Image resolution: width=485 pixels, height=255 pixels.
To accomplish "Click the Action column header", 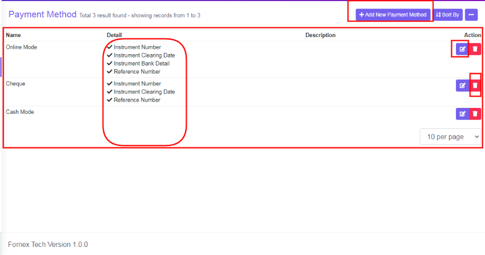I will [472, 35].
